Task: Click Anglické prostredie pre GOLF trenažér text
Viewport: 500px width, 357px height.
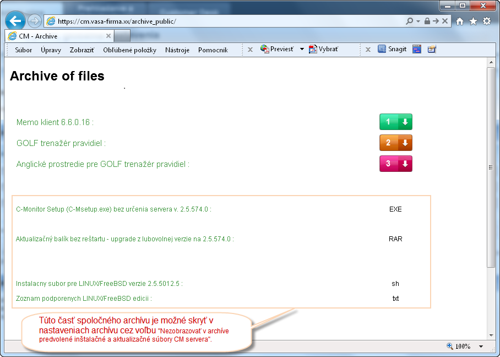Action: tap(102, 164)
